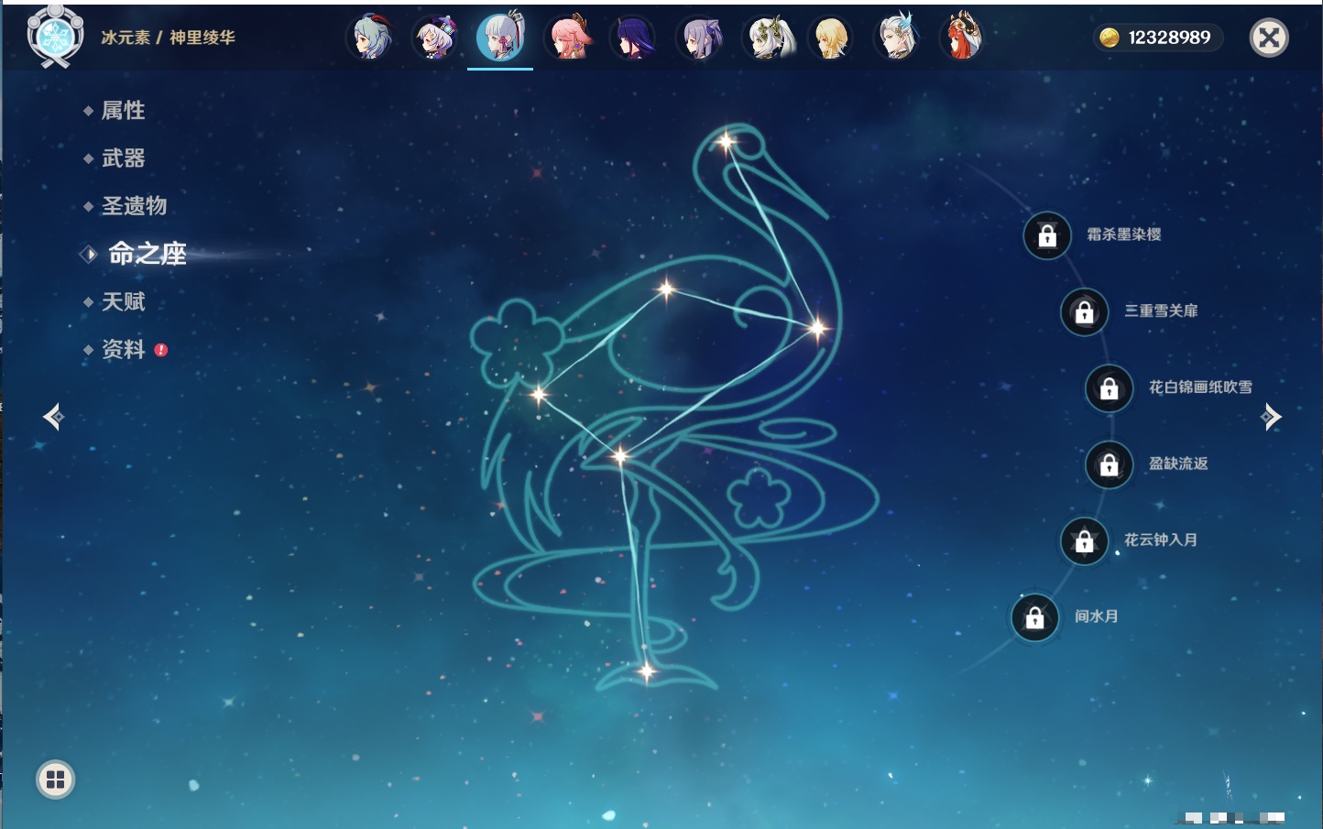1323x829 pixels.
Task: Open the 资料 profile menu
Action: pos(124,349)
